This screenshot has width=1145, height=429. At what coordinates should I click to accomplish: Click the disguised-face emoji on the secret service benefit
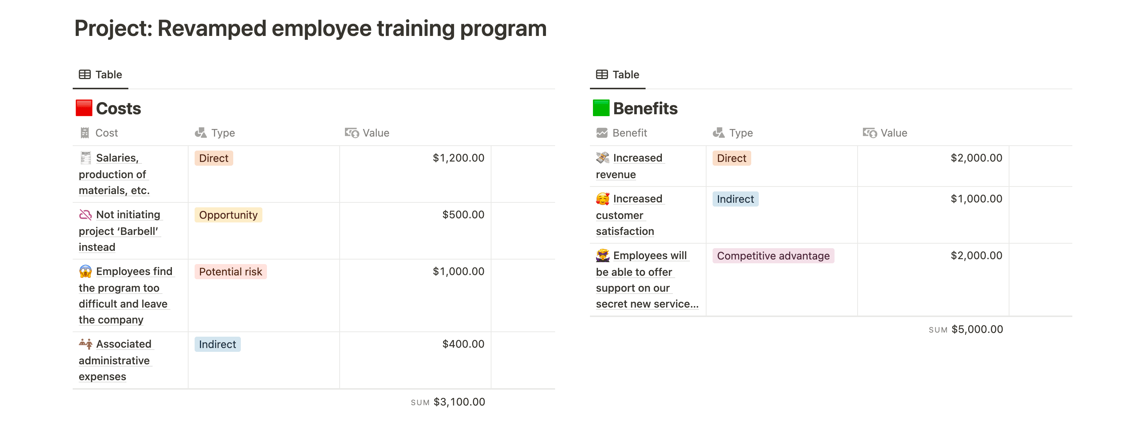(x=603, y=255)
